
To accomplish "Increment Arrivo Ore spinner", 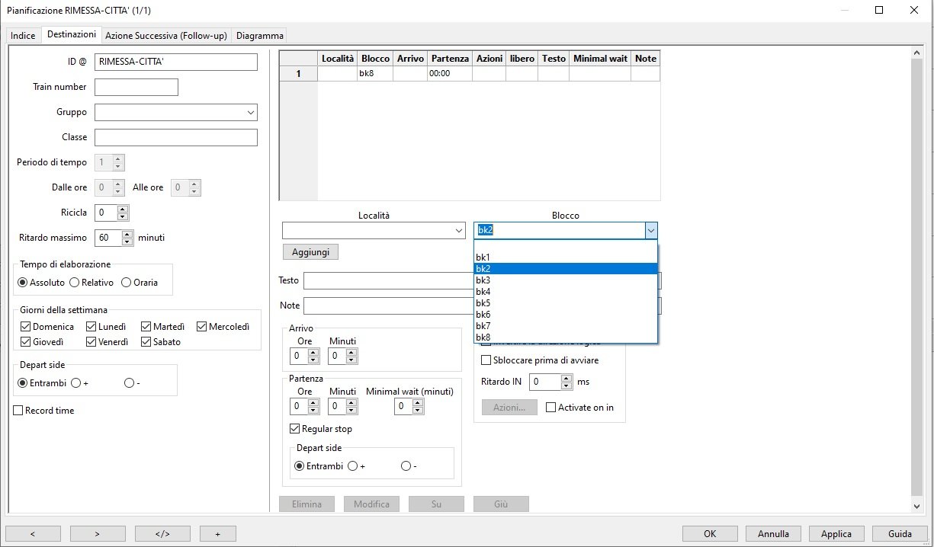I will point(313,352).
